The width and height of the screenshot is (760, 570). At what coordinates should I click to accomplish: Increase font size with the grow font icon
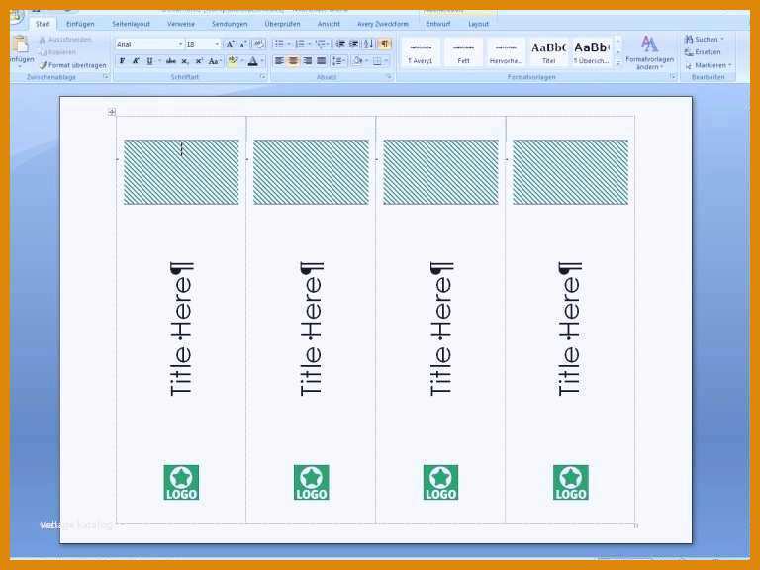230,45
